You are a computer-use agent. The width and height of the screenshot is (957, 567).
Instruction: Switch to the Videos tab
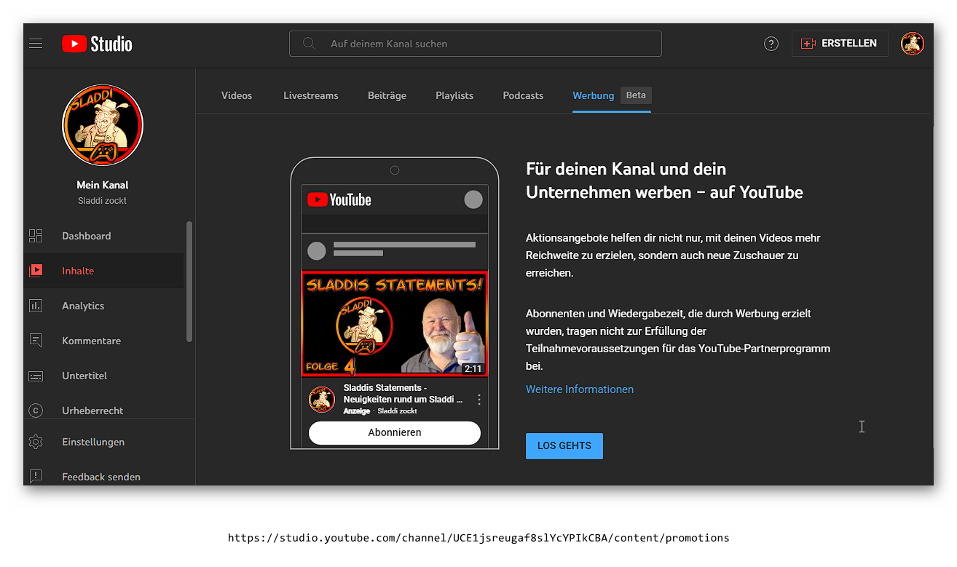coord(237,95)
